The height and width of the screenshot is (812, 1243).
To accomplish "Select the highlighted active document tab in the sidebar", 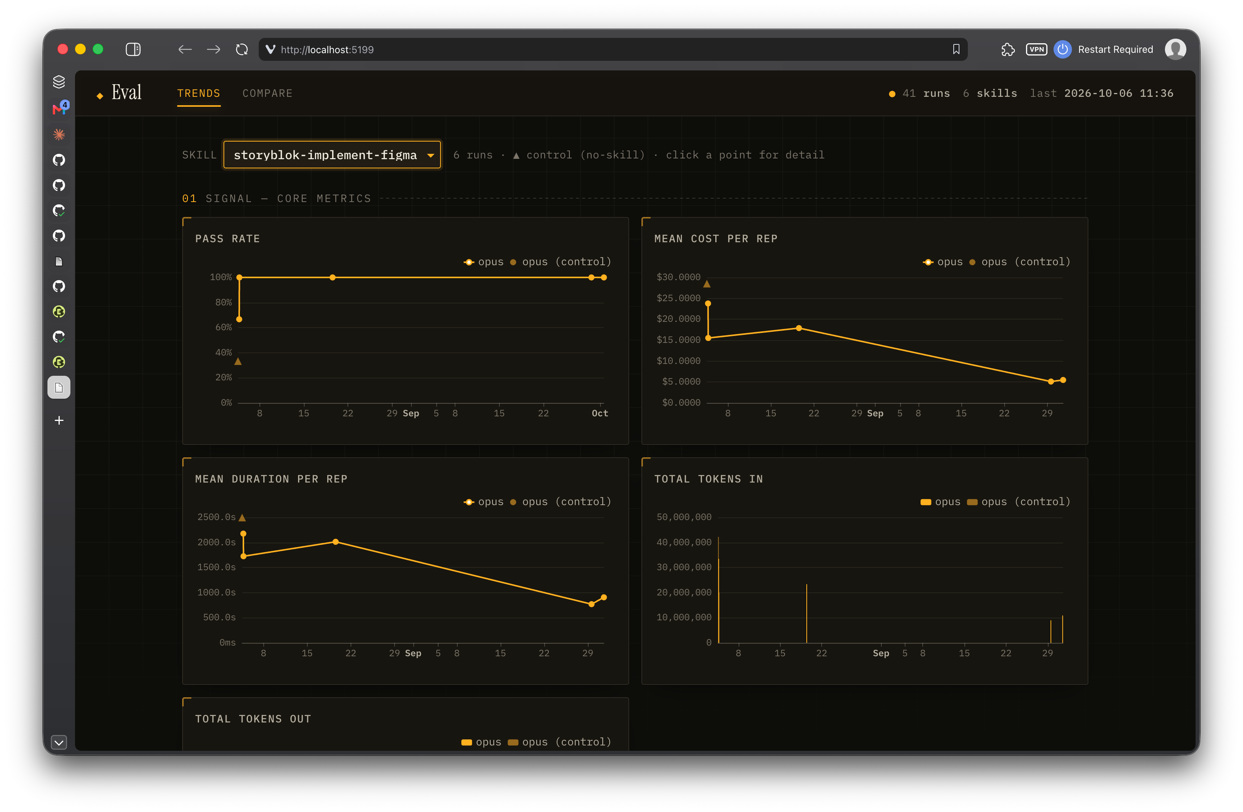I will click(59, 388).
